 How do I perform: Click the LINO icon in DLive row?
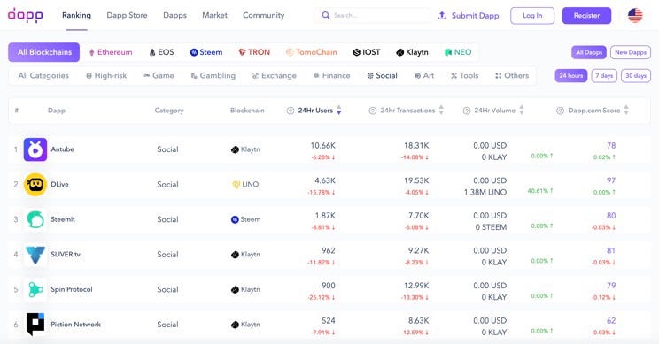click(236, 185)
